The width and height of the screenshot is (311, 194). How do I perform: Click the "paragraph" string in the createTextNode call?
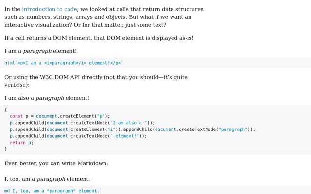pyautogui.click(x=234, y=129)
